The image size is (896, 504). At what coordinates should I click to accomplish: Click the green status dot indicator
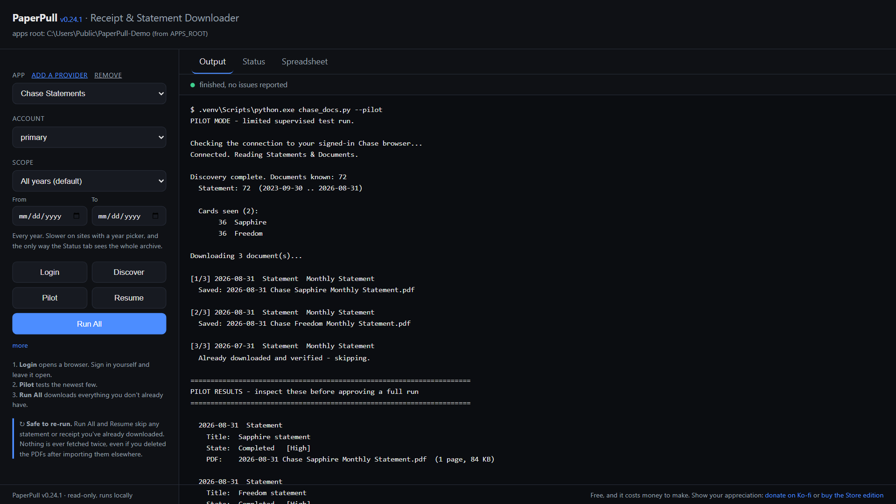pyautogui.click(x=193, y=85)
